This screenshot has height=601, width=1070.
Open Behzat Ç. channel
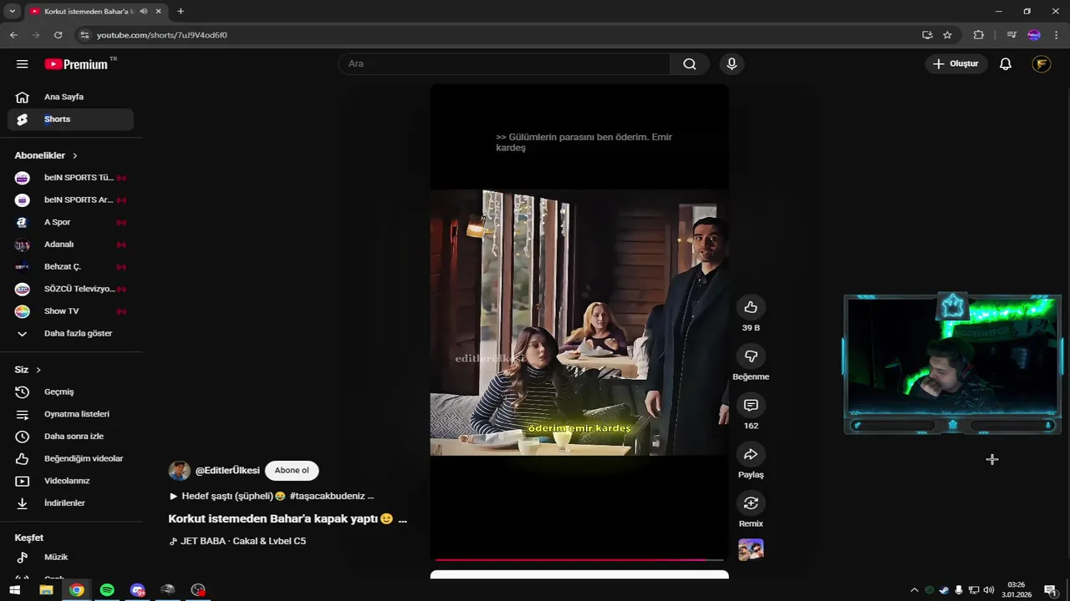[x=71, y=267]
